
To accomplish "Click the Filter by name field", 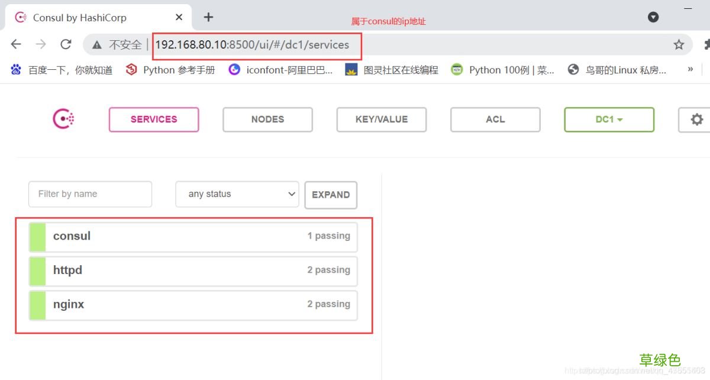I will (91, 194).
